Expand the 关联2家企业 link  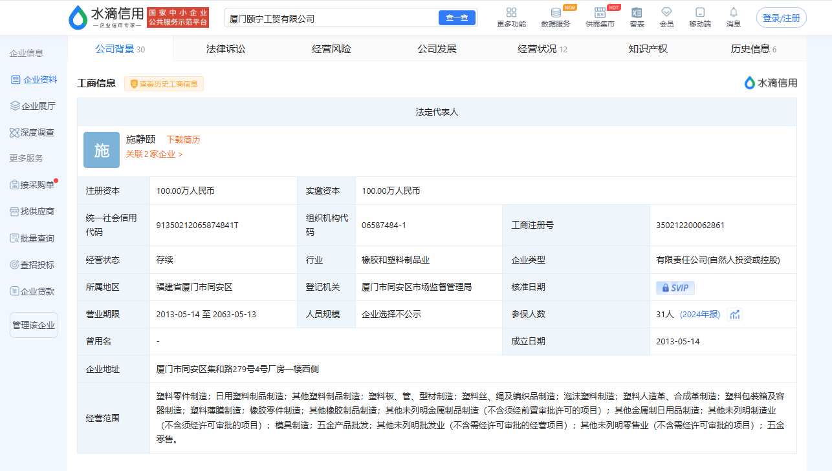coord(154,154)
